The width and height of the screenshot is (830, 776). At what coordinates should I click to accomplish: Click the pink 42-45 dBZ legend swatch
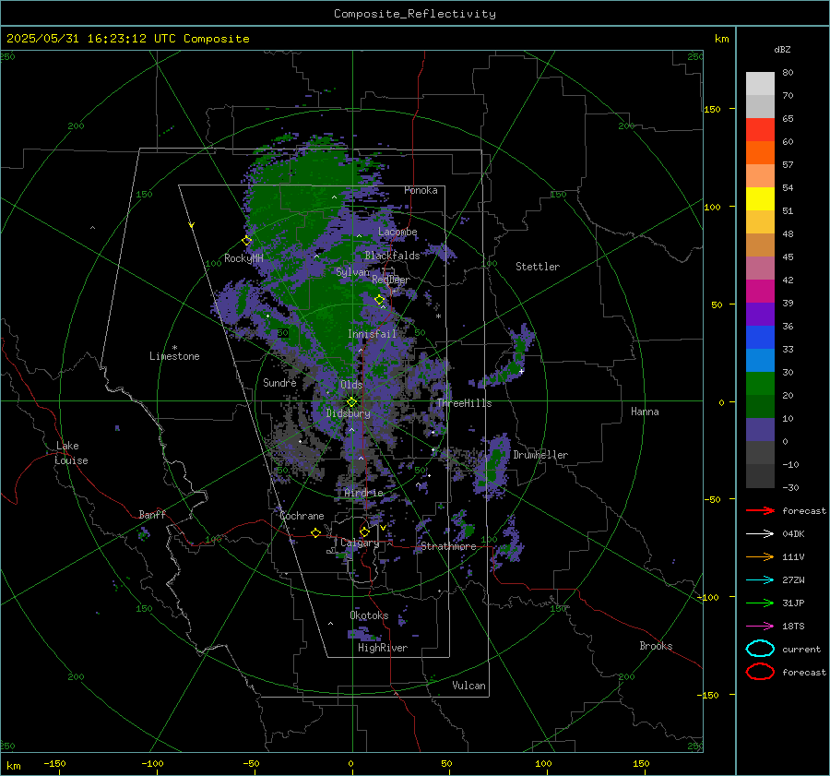pyautogui.click(x=760, y=268)
